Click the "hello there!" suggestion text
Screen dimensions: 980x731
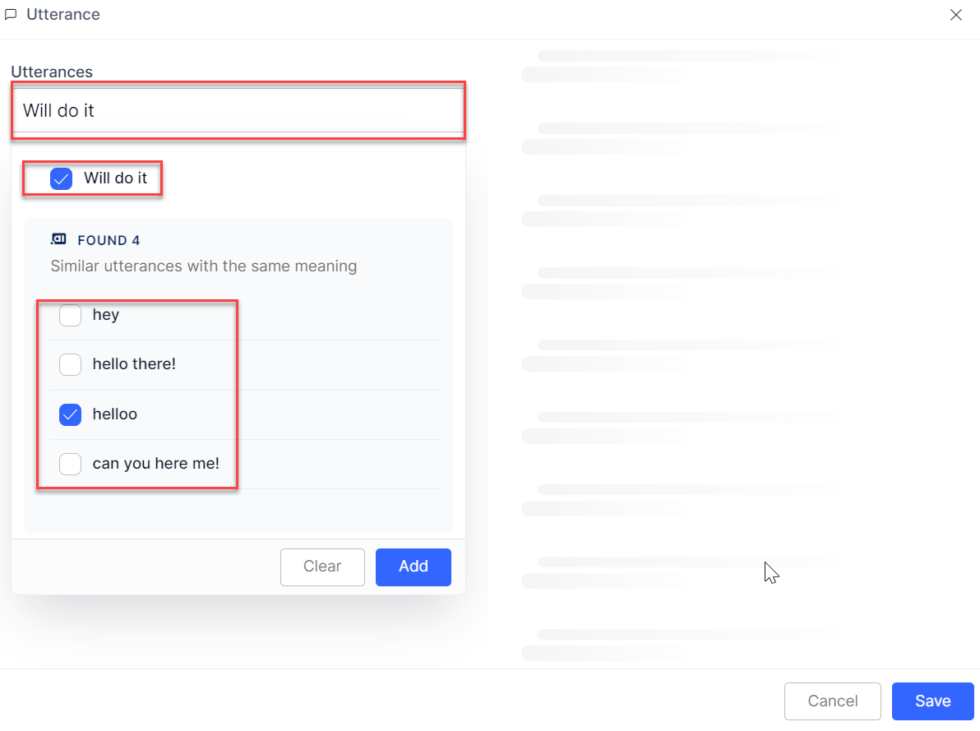[x=134, y=364]
